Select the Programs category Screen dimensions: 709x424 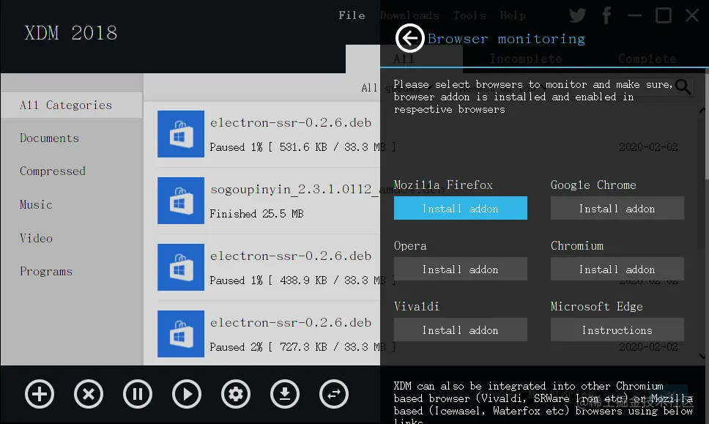pos(45,271)
